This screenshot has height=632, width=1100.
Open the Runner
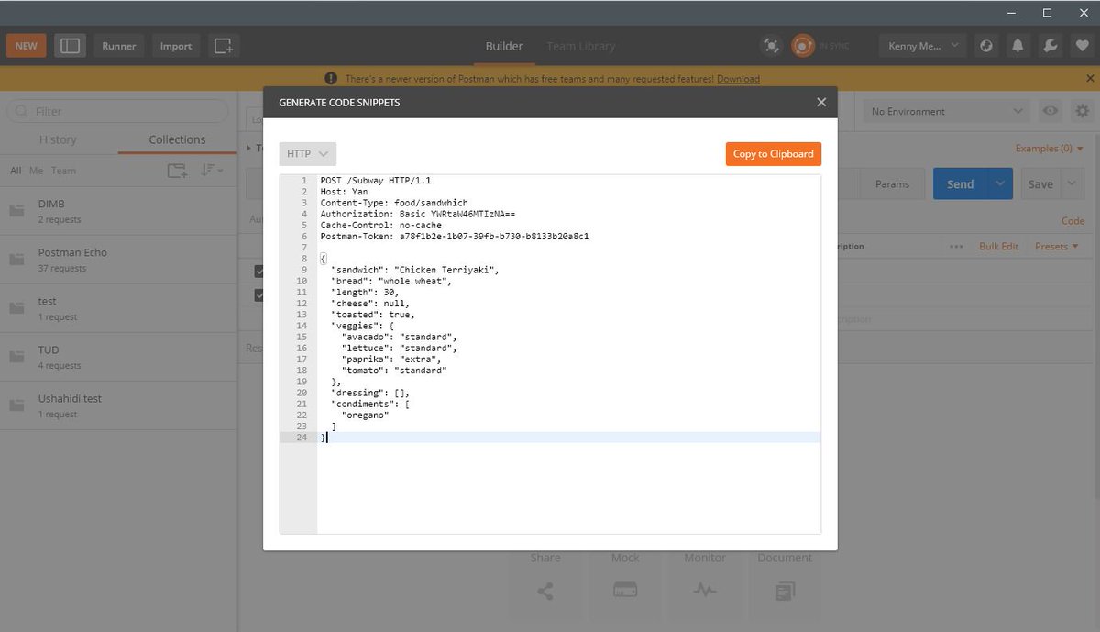click(119, 46)
